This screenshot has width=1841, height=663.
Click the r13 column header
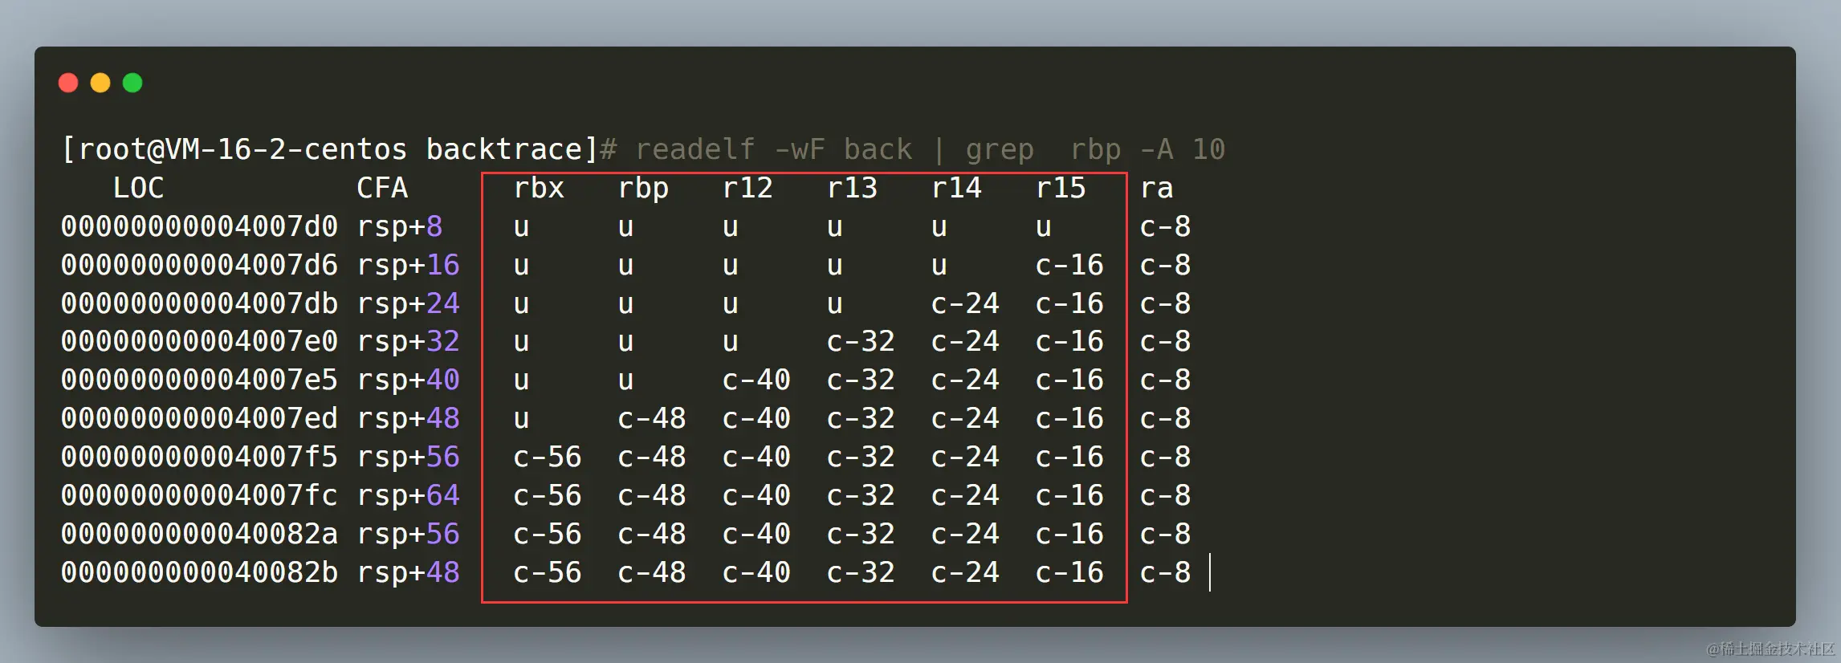point(852,188)
